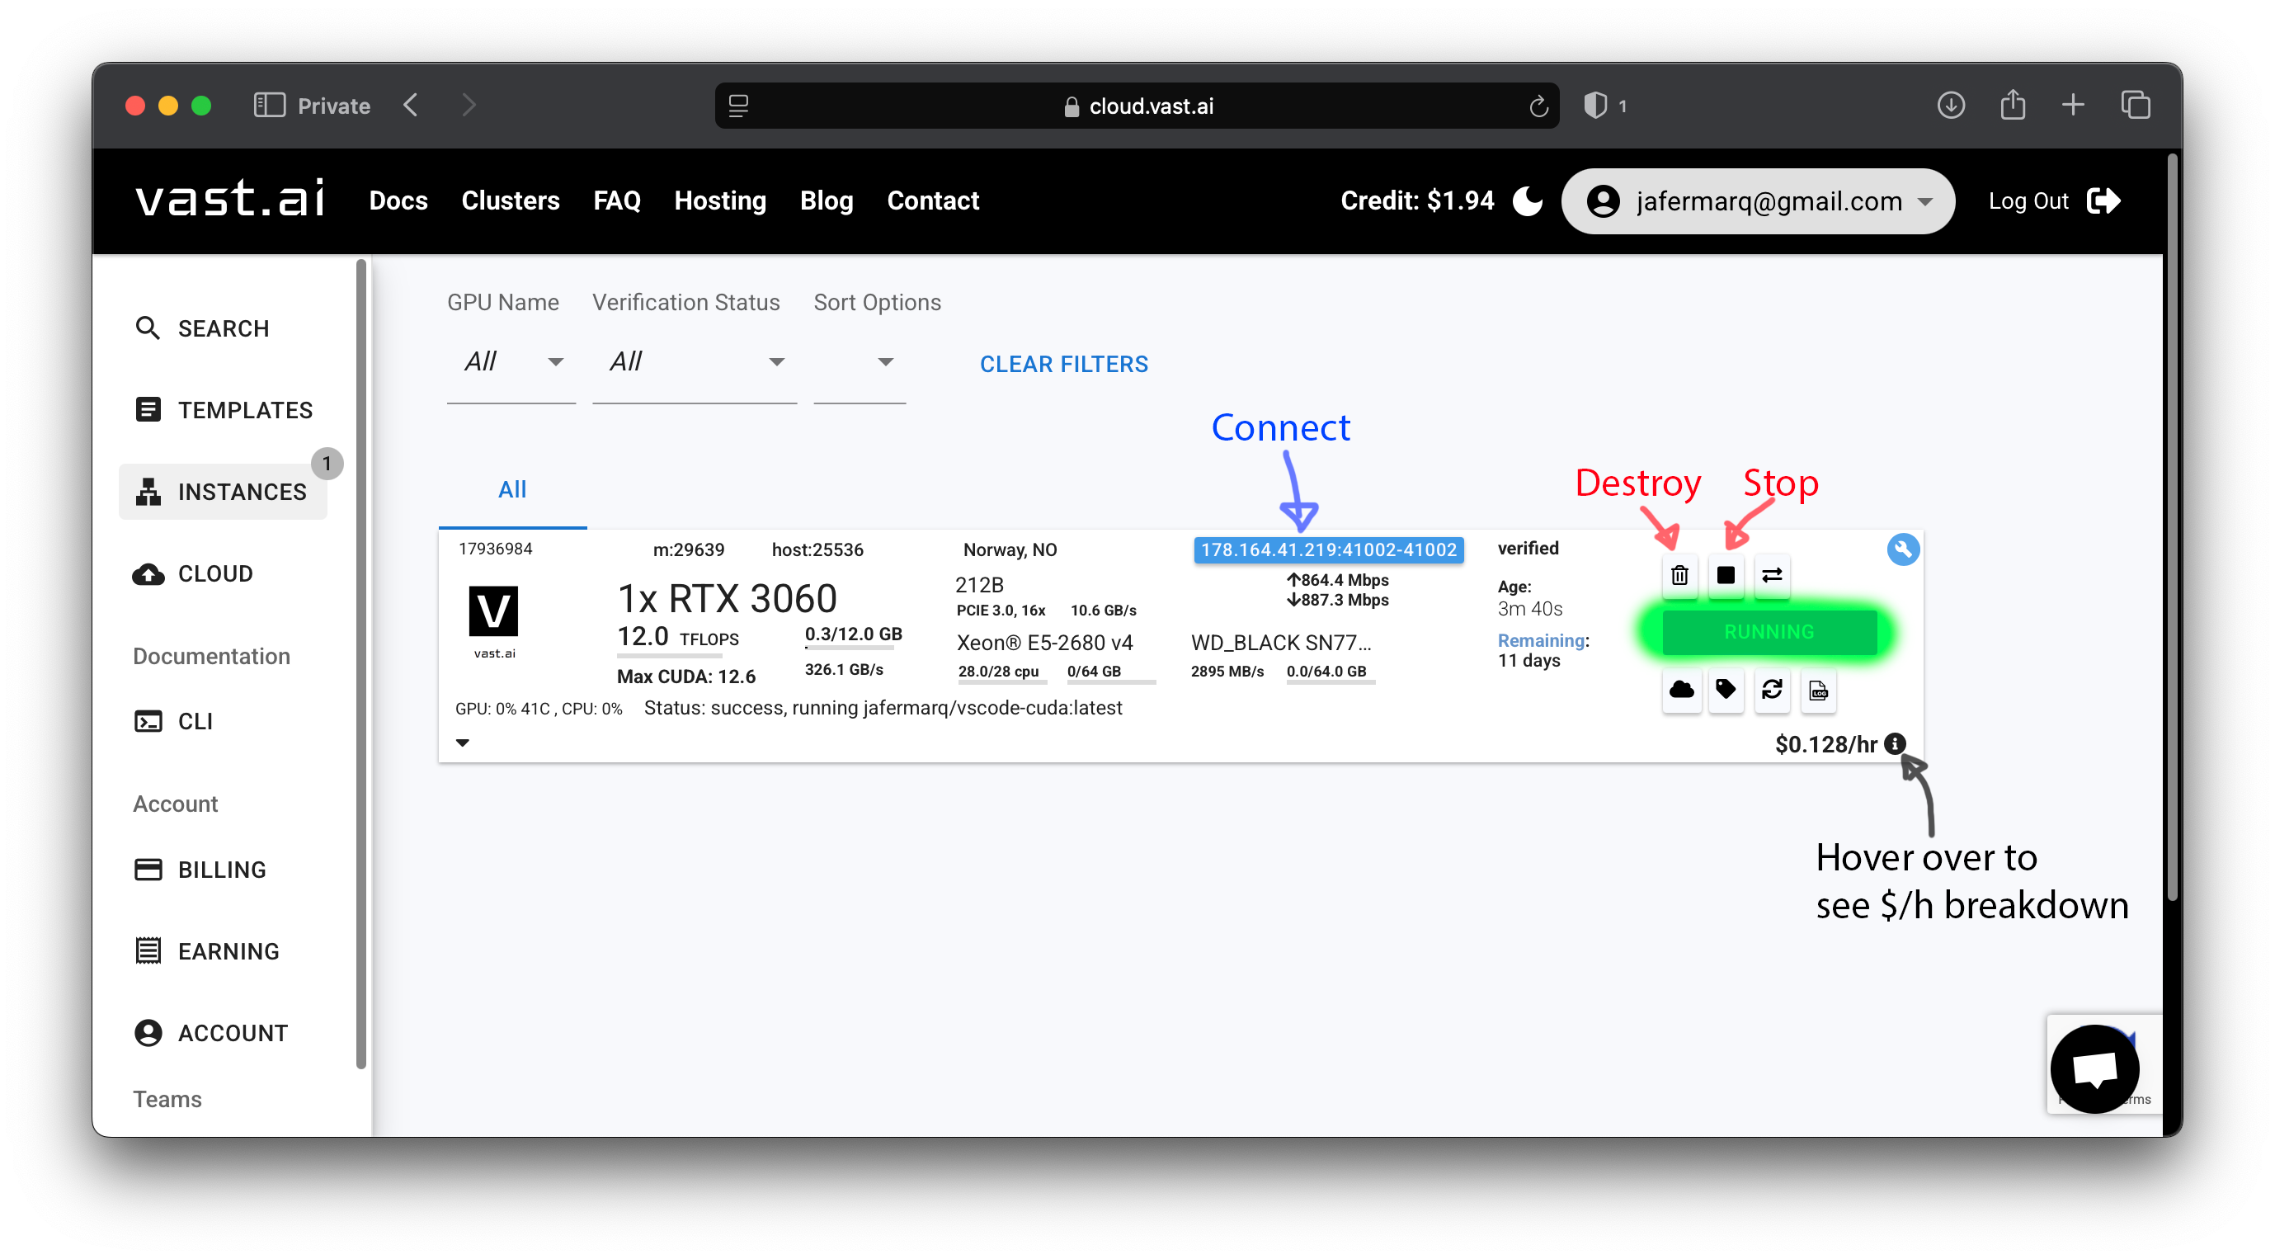
Task: Open Contact in top navigation
Action: (x=933, y=200)
